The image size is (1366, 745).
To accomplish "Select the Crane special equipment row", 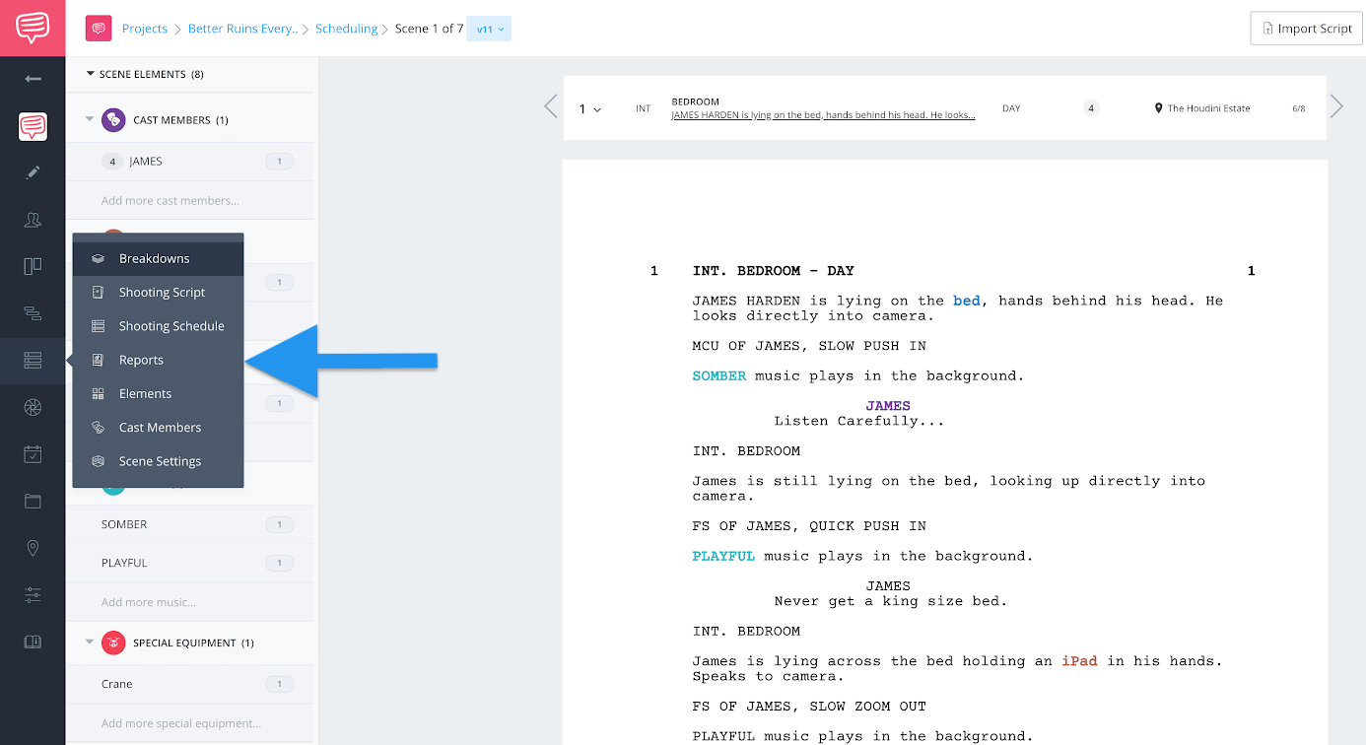I will (x=189, y=684).
